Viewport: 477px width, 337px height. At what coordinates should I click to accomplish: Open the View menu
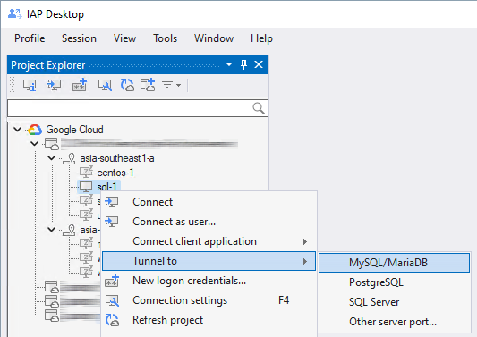(x=124, y=38)
